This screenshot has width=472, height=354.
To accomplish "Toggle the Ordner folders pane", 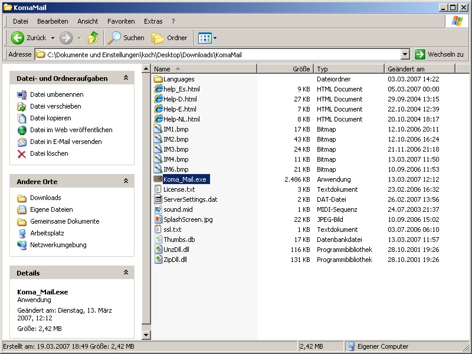I will pyautogui.click(x=169, y=38).
